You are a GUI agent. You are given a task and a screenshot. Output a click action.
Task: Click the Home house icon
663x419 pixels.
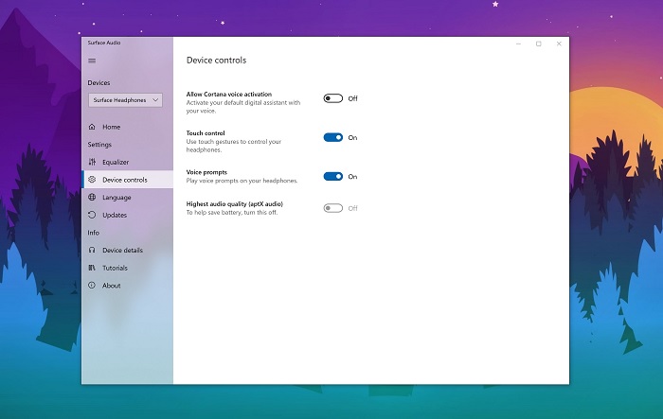92,127
